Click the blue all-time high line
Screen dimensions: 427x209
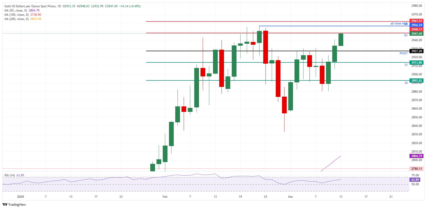click(x=334, y=26)
